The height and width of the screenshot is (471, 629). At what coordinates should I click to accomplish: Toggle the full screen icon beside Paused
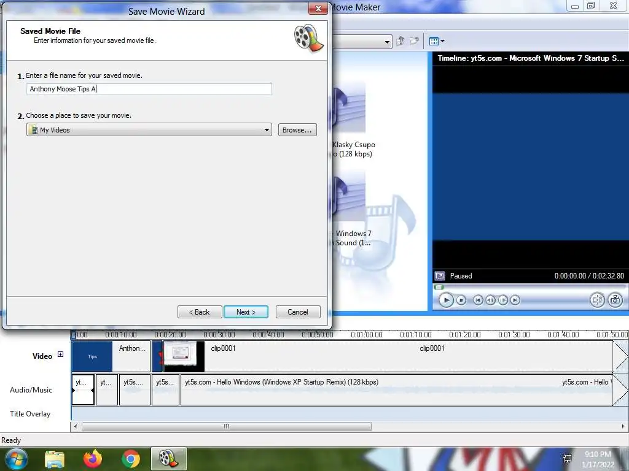coord(440,276)
